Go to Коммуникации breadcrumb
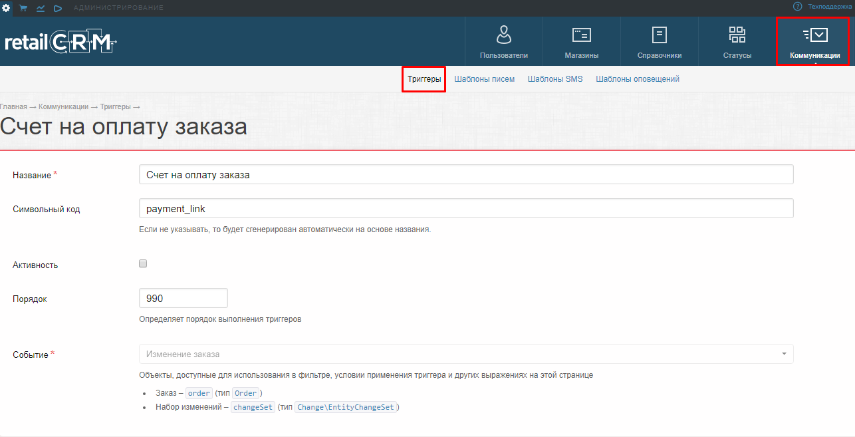This screenshot has height=437, width=855. (x=63, y=106)
